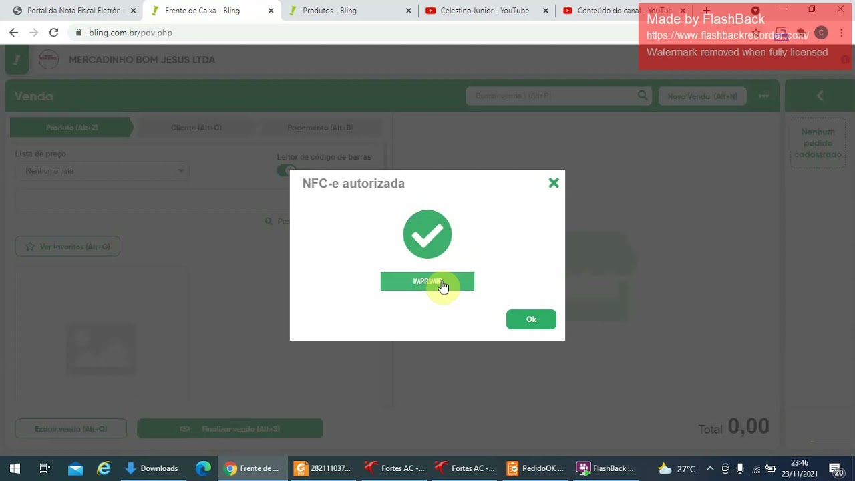Screen dimensions: 855x481
Task: Start a Nova Venda (Alt+N)
Action: point(702,96)
